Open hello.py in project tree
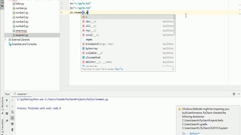Image resolution: width=241 pixels, height=135 pixels. (20, 4)
